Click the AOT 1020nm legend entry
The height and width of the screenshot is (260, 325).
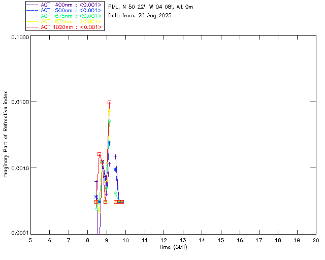pyautogui.click(x=64, y=27)
